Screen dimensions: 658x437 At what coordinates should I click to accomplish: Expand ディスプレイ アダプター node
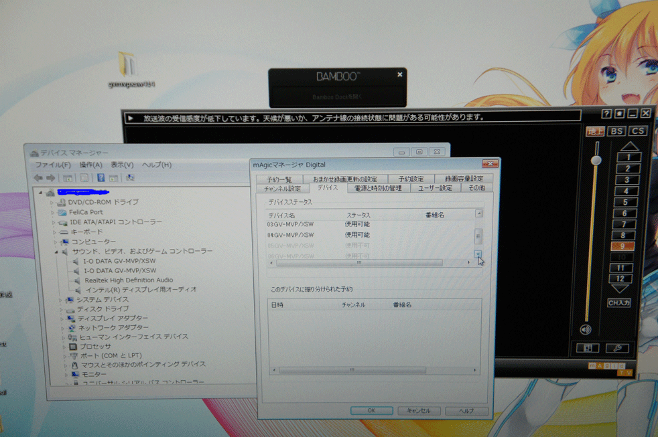[x=62, y=319]
